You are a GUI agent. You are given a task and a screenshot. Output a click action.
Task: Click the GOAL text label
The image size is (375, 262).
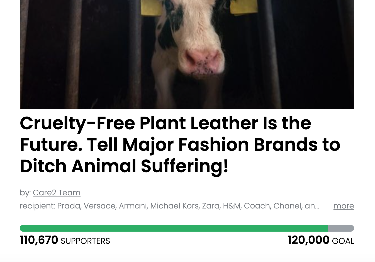(343, 241)
